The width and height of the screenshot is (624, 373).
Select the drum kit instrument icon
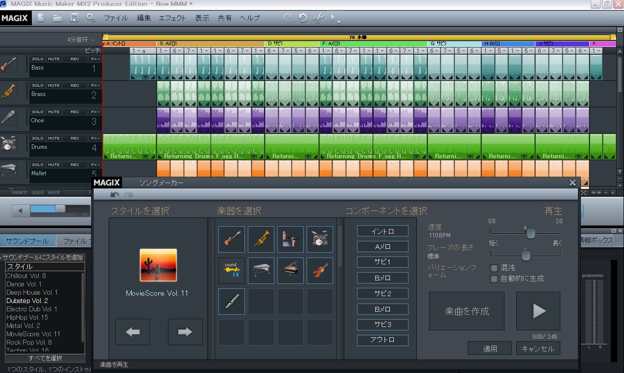[x=320, y=239]
